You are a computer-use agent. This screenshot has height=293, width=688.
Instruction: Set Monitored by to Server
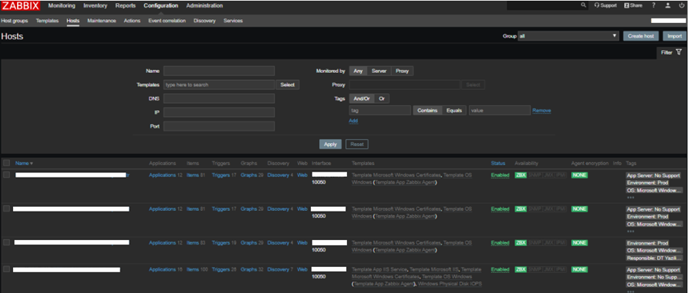(379, 71)
